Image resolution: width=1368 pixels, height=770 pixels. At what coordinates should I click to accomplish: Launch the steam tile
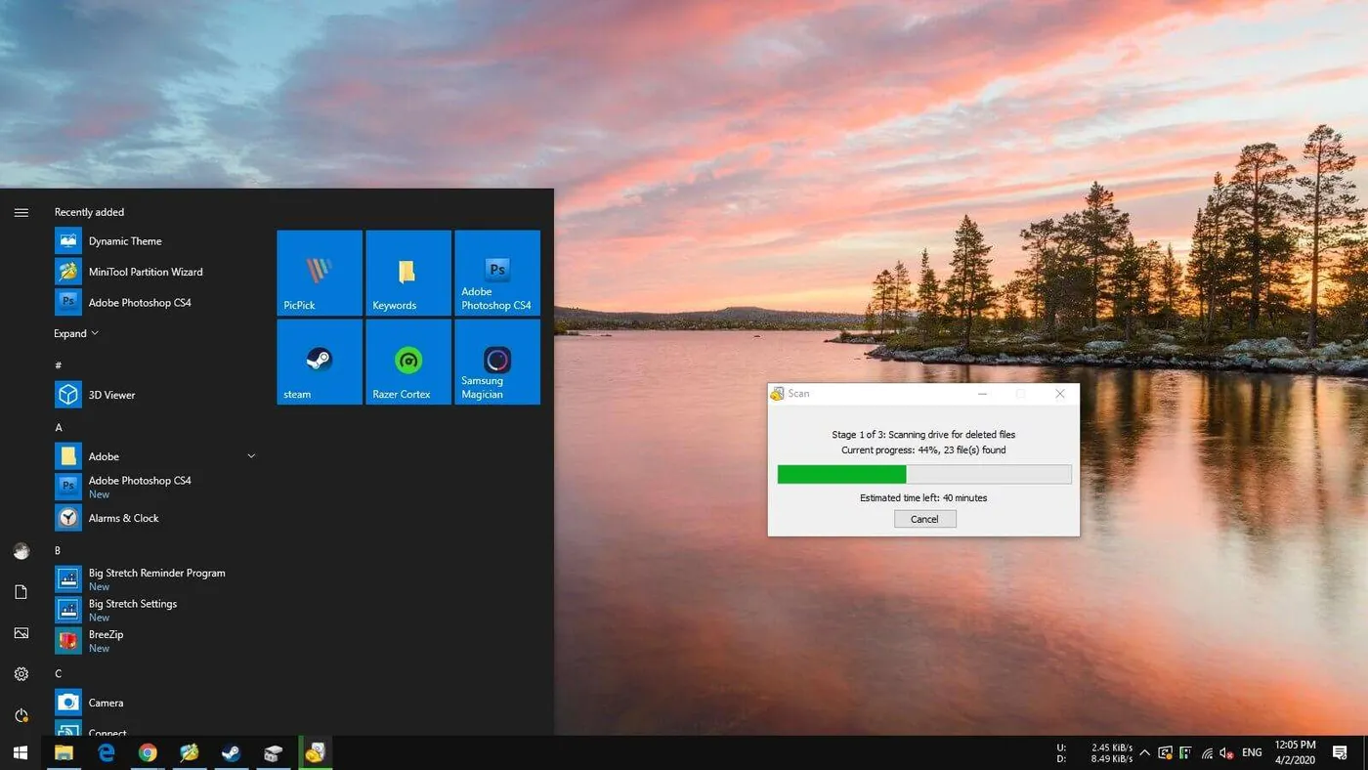coord(320,362)
